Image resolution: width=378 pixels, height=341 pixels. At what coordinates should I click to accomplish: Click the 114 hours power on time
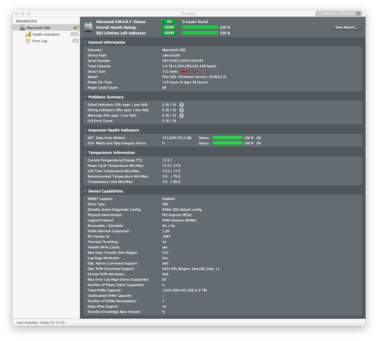pos(185,82)
